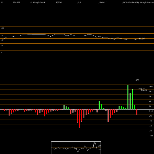Click the MR axis label -40
This screenshot has width=154, height=154.
tap(150, 121)
